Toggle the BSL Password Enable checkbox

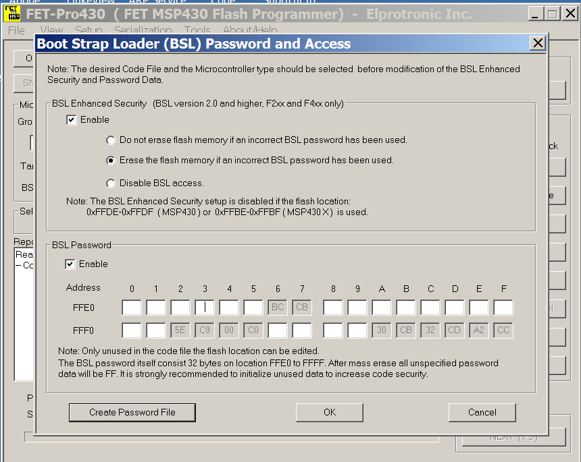(70, 264)
